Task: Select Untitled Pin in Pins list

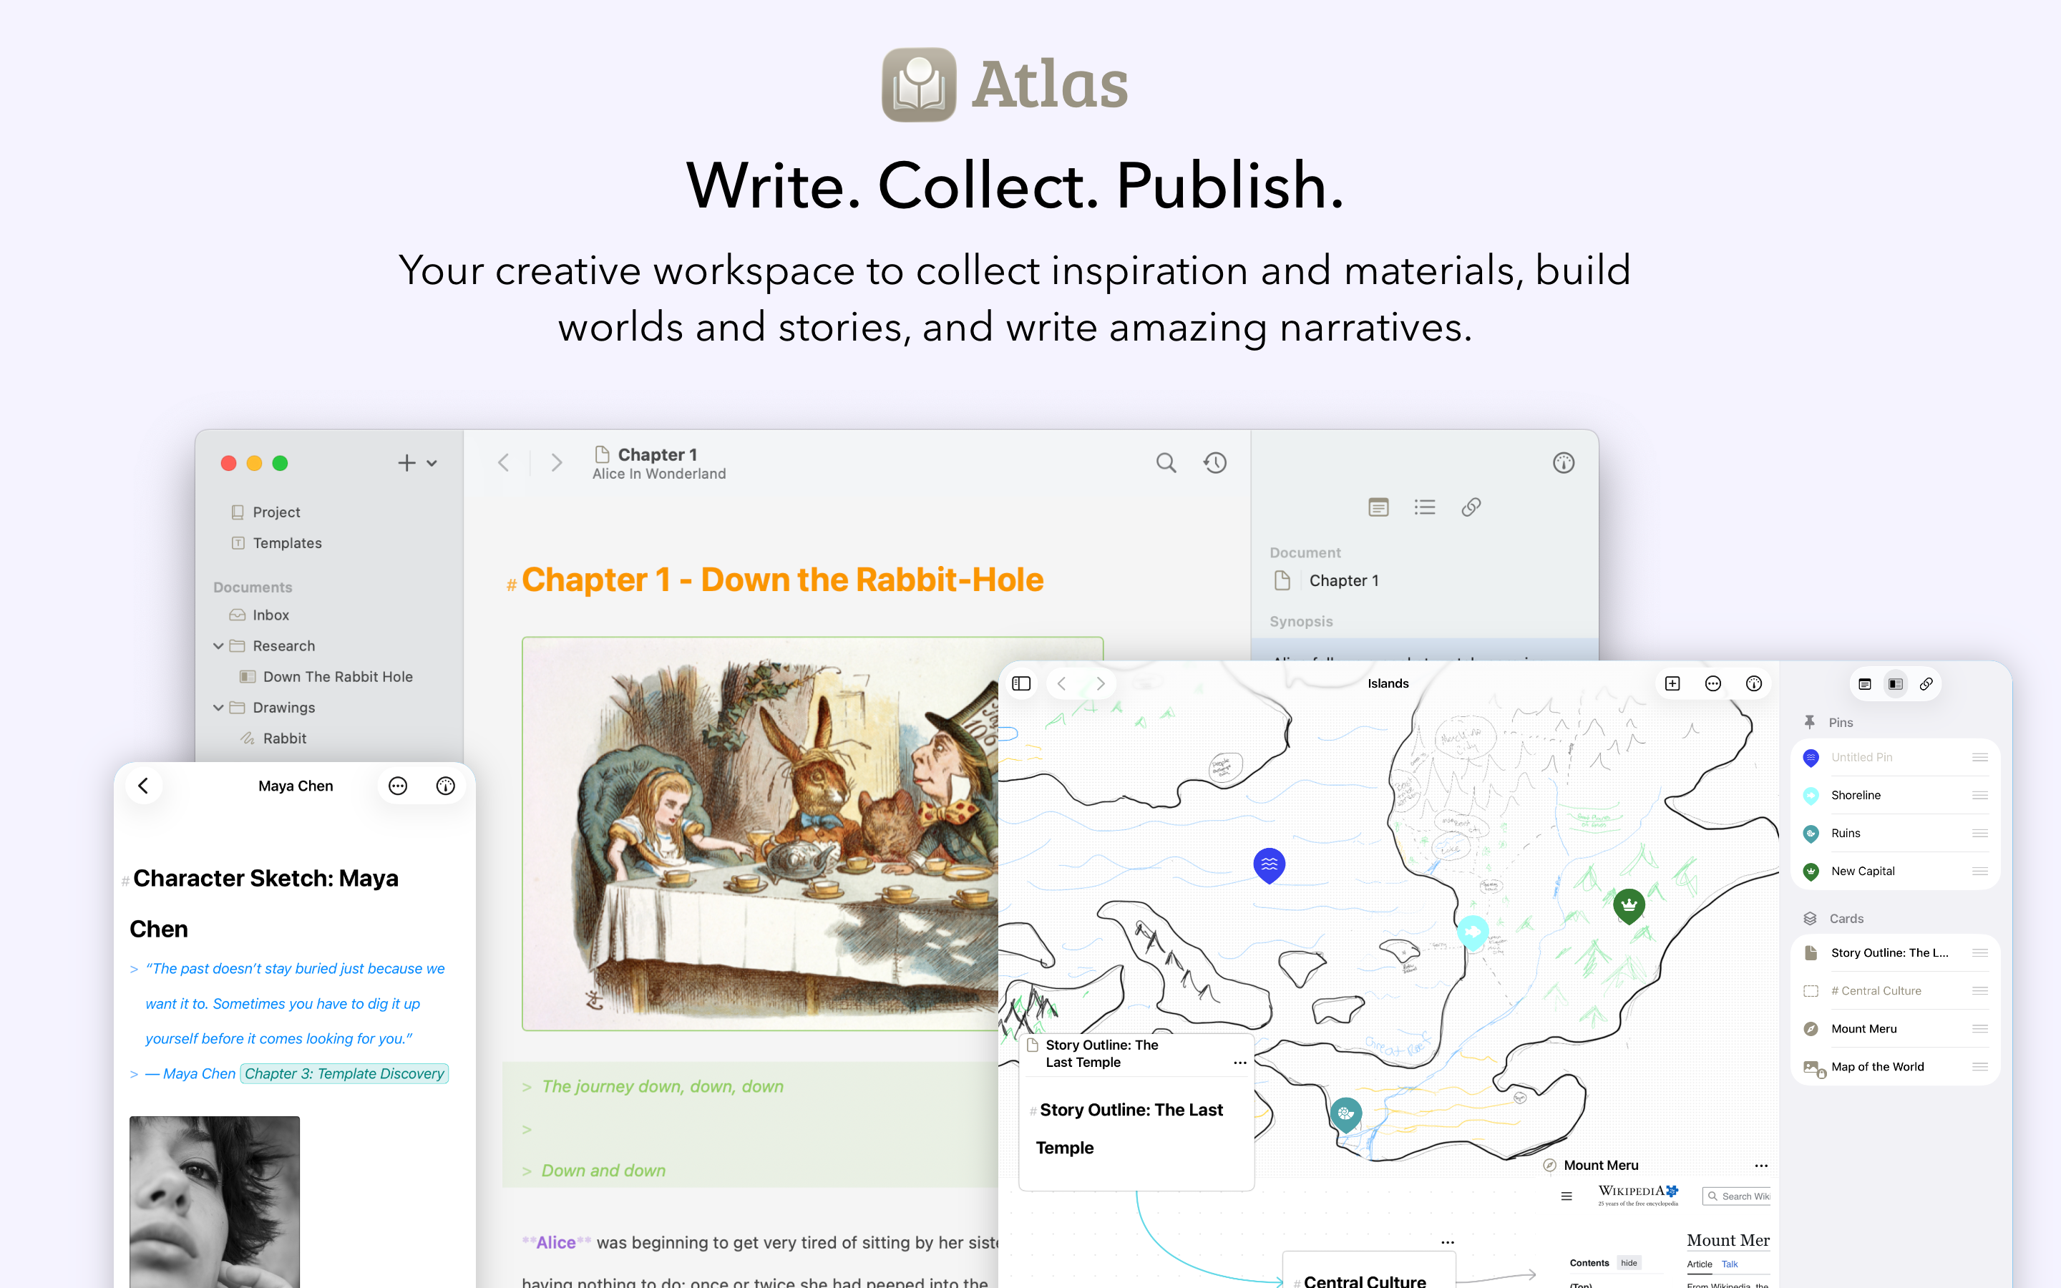Action: tap(1896, 757)
